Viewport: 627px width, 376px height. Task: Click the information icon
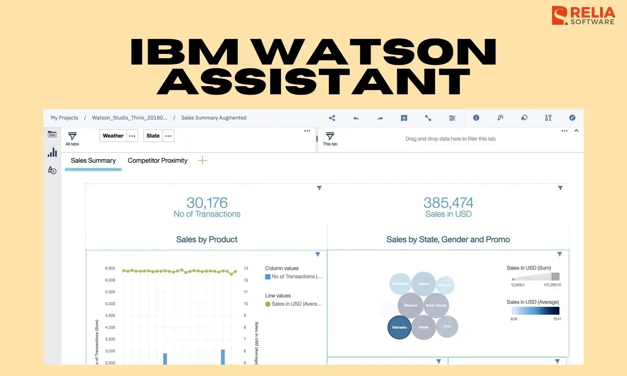coord(476,118)
